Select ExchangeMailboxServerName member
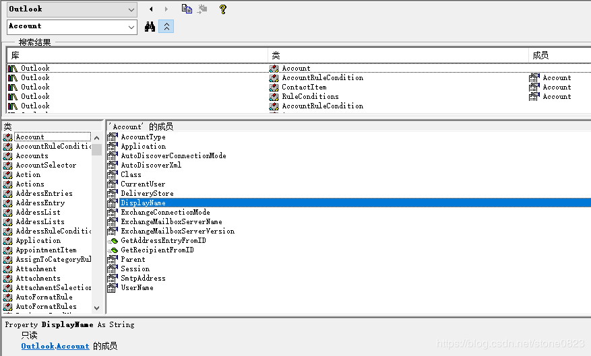The width and height of the screenshot is (591, 356). tap(171, 221)
